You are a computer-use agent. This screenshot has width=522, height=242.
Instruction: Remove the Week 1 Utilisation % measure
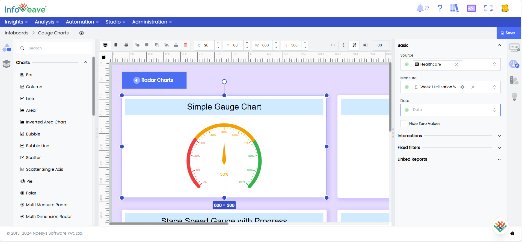coord(473,87)
